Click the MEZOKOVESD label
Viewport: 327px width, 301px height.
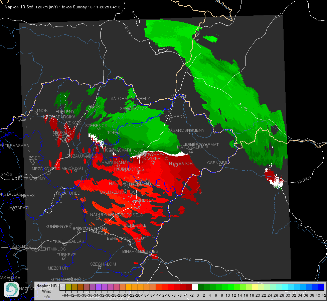(46, 169)
